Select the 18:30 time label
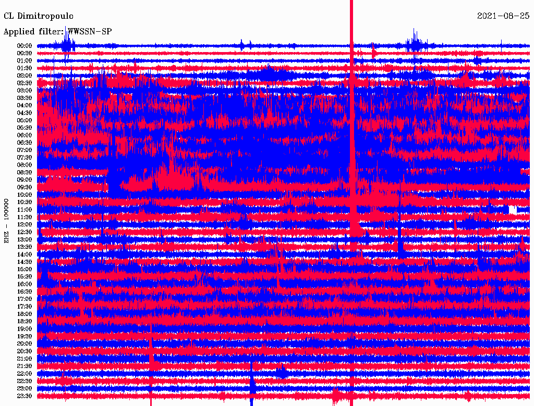Image resolution: width=534 pixels, height=406 pixels. click(x=25, y=321)
